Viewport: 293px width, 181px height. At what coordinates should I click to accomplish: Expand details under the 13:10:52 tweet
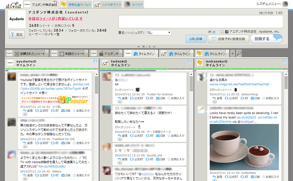[x=25, y=114]
